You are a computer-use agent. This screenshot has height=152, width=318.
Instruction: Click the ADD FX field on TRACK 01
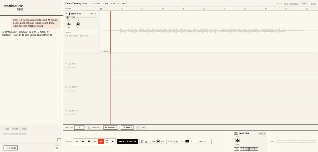click(81, 33)
